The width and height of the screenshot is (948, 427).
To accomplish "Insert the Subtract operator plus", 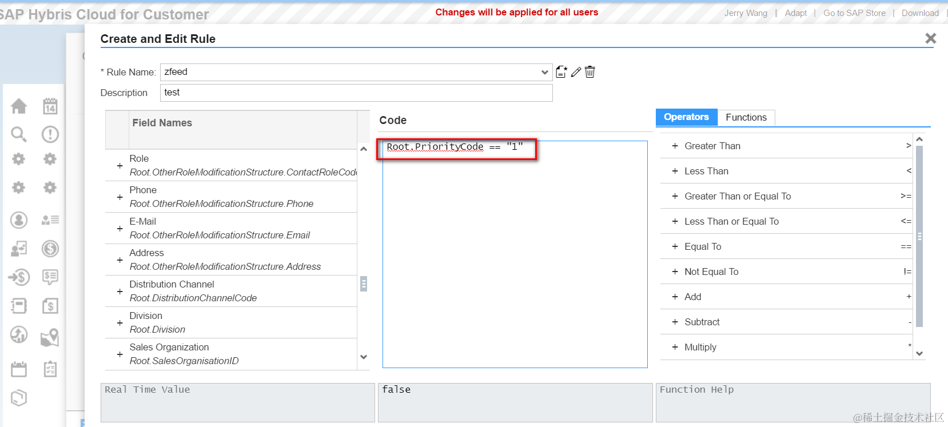I will click(675, 322).
